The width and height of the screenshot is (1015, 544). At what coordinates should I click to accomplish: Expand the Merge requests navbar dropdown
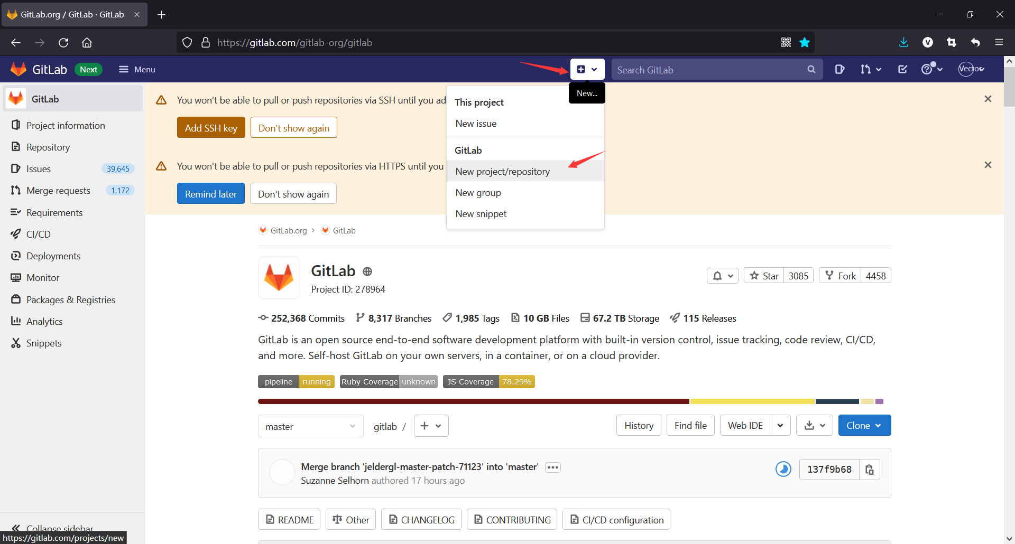pos(871,69)
